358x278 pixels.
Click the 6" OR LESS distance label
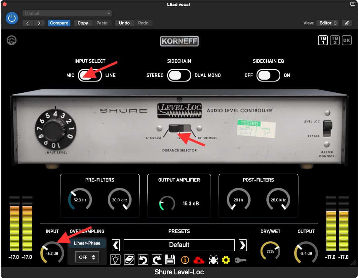point(154,138)
